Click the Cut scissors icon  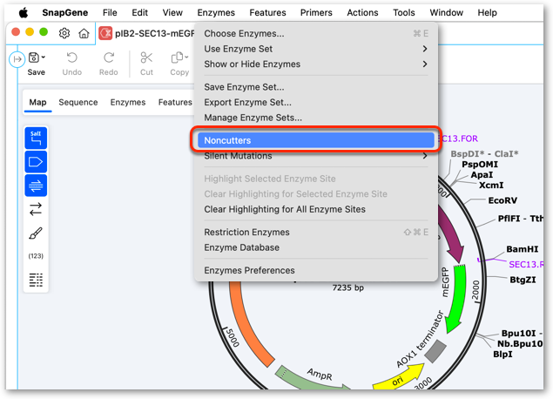146,57
